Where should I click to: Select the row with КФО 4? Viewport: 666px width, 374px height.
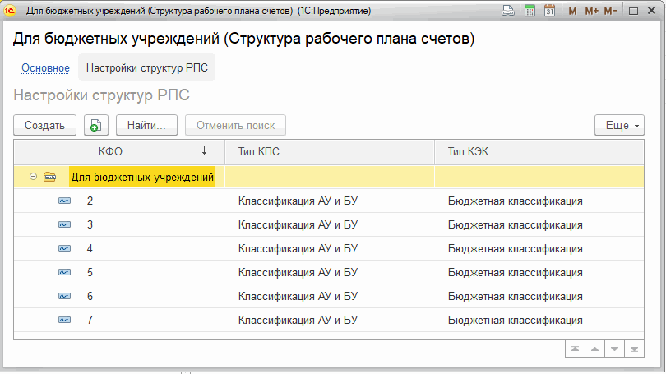pos(90,248)
